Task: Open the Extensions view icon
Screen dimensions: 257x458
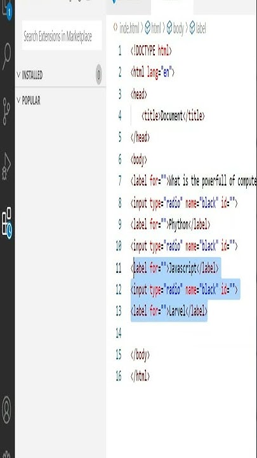Action: pyautogui.click(x=7, y=223)
